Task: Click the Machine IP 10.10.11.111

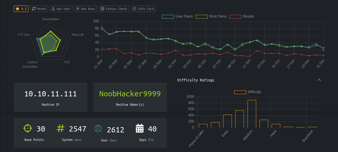Action: pos(50,94)
